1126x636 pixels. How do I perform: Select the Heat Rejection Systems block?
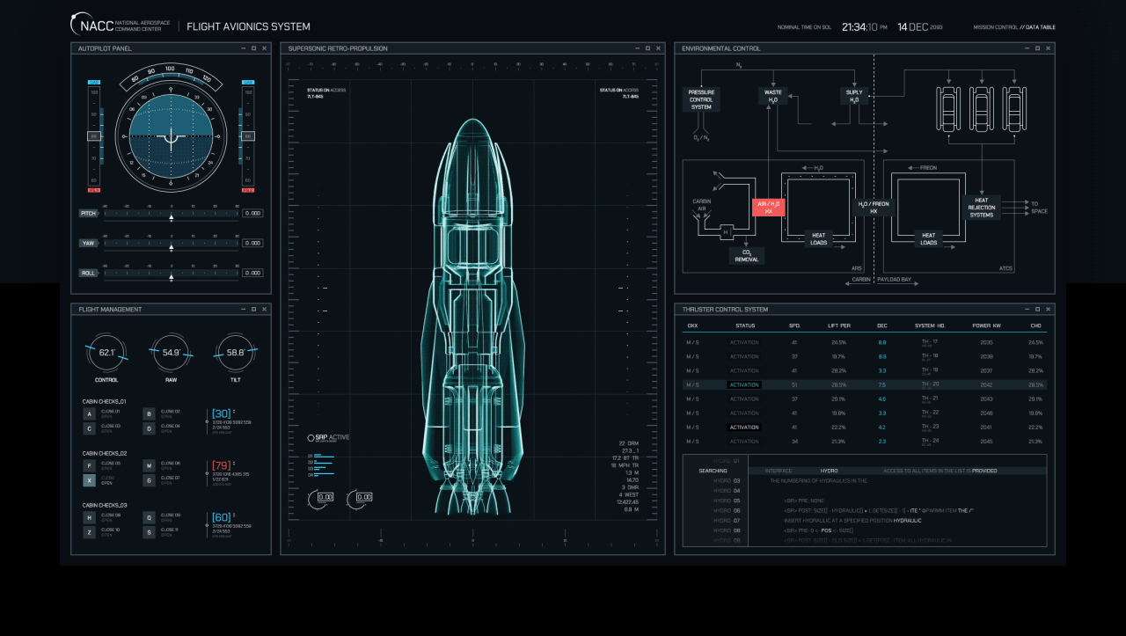(982, 208)
